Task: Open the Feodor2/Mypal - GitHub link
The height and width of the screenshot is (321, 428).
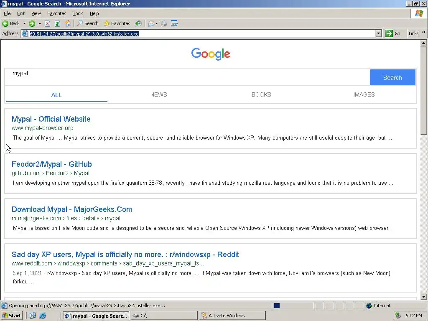Action: pyautogui.click(x=51, y=164)
